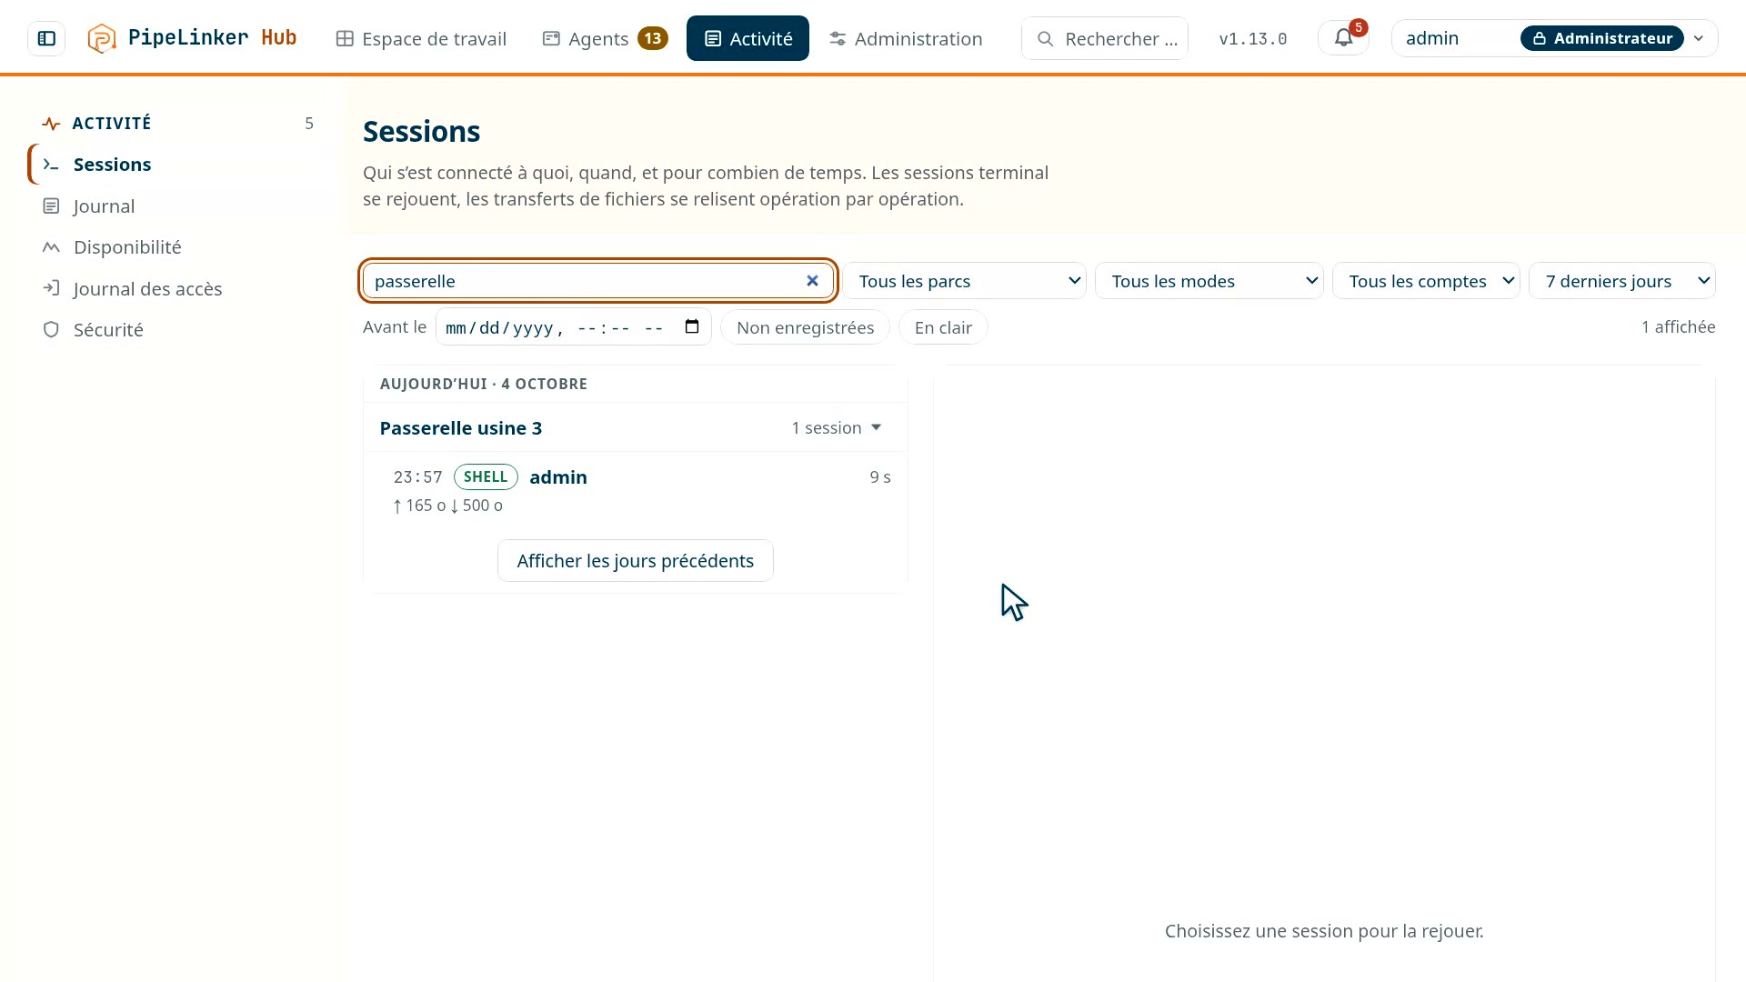Click the PipeLinker Hub logo
This screenshot has width=1746, height=982.
192,38
